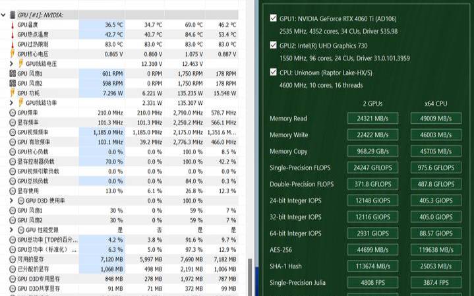Screen dimensions: 474x296
Task: Click the fan icon on the 598 RPM row
Action: [x=13, y=83]
